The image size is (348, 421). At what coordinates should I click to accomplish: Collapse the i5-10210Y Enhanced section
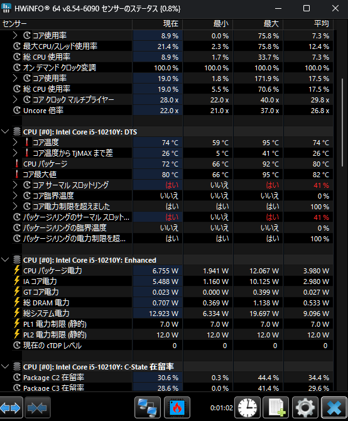click(x=5, y=260)
